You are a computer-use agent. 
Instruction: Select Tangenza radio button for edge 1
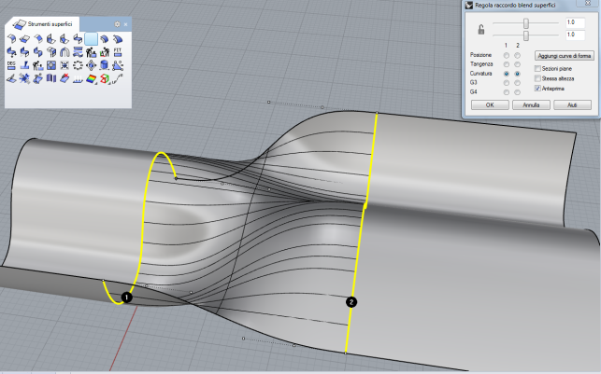[506, 64]
